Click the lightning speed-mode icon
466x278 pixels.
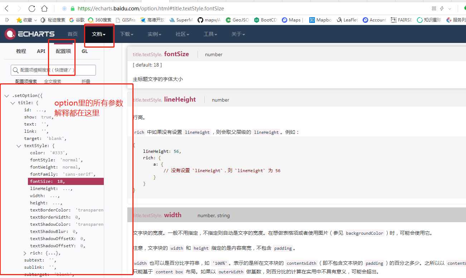coord(442,8)
